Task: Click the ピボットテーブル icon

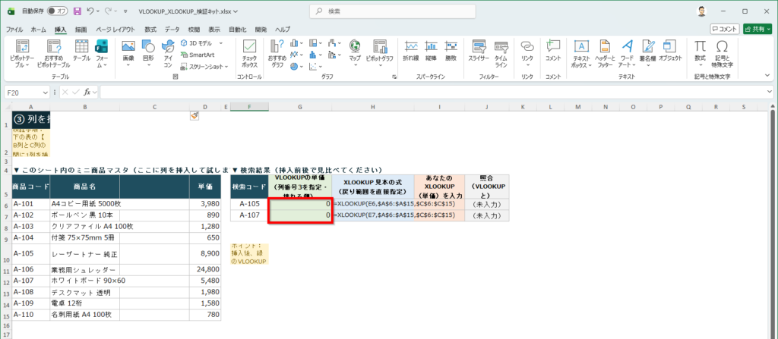Action: click(x=22, y=46)
